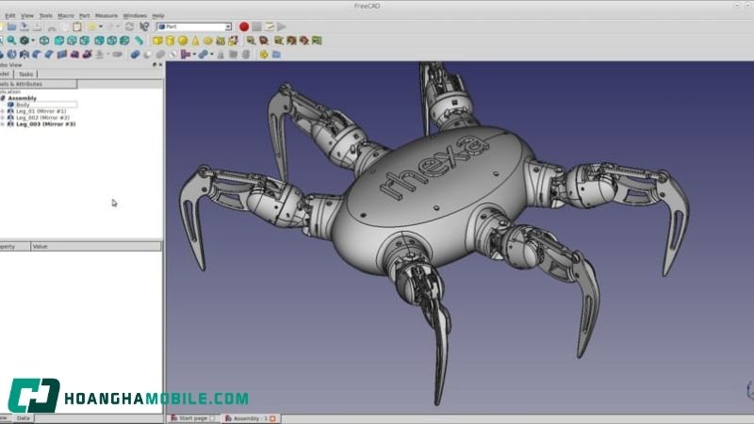Click the refresh recompute icon

click(x=130, y=27)
